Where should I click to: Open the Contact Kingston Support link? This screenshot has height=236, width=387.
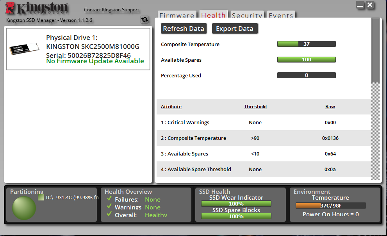(x=111, y=10)
